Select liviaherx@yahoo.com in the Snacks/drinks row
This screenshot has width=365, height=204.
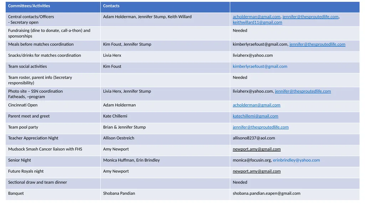tap(253, 55)
